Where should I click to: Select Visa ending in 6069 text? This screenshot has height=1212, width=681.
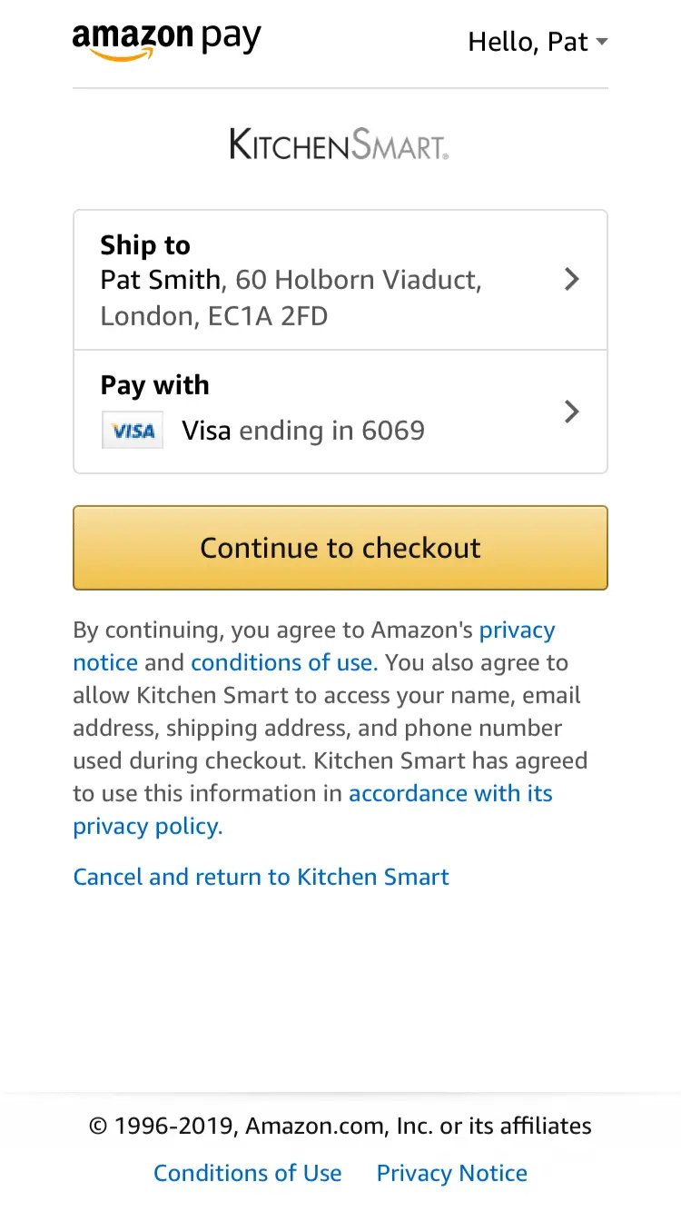click(x=303, y=431)
